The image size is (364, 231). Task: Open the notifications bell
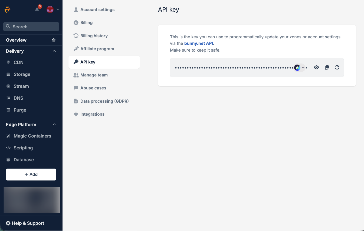point(37,9)
